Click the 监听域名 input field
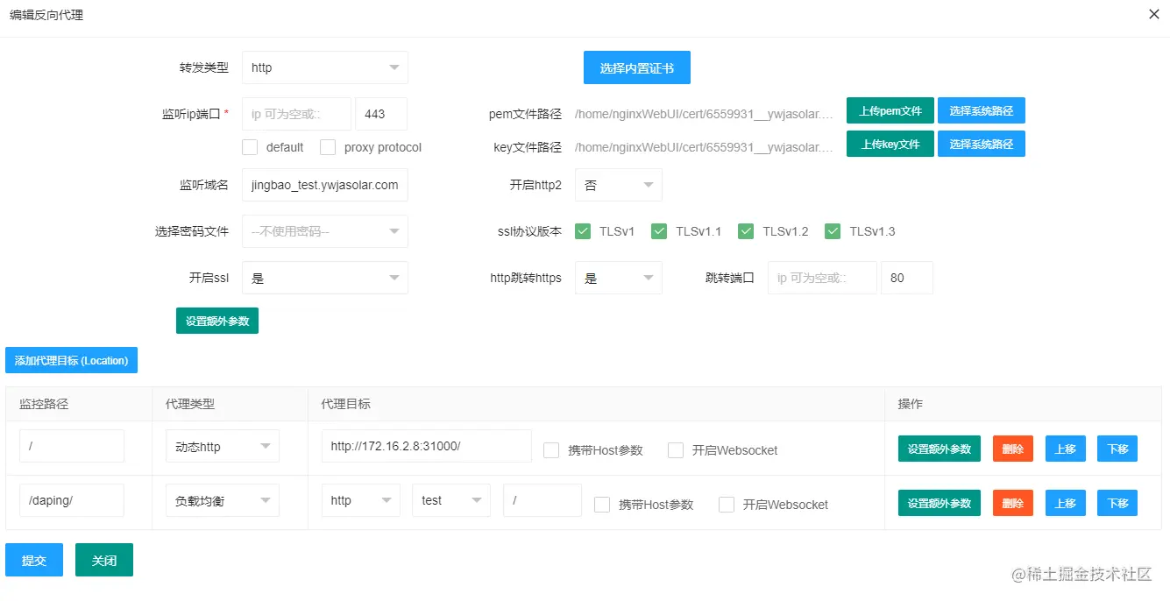The image size is (1170, 601). tap(324, 185)
